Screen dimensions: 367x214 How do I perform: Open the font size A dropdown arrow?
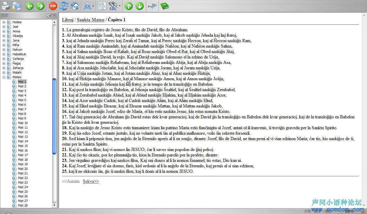[93, 6]
